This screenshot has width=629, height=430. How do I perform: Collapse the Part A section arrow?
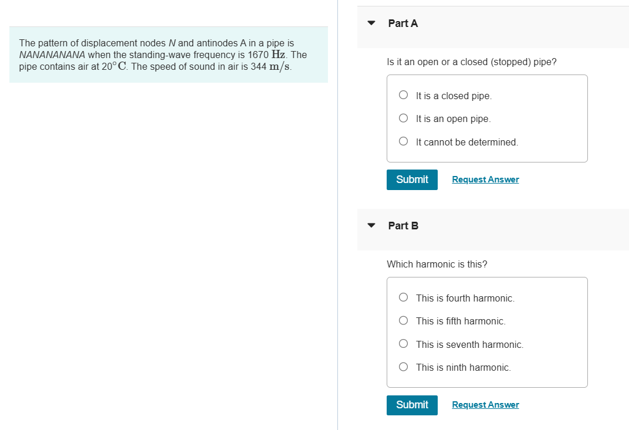(x=371, y=23)
